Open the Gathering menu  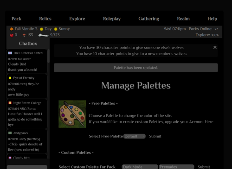click(x=149, y=19)
